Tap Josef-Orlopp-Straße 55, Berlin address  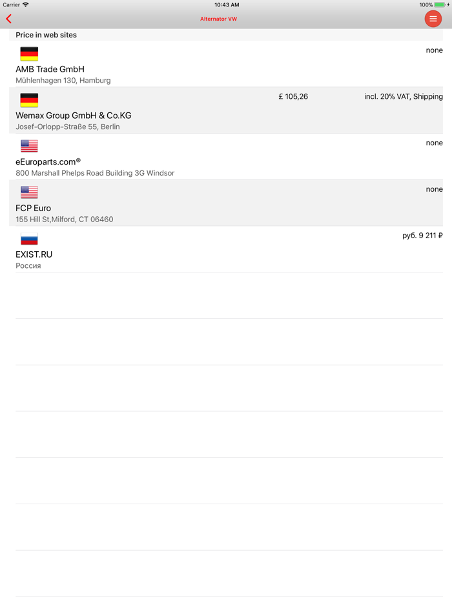[68, 127]
